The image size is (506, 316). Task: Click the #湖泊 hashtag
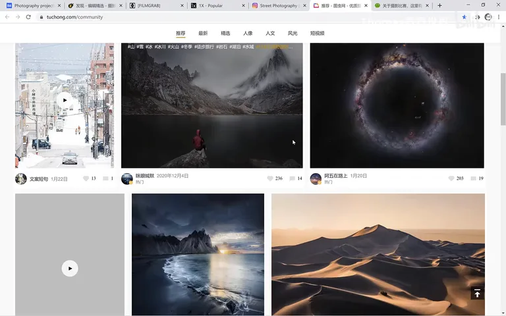click(x=235, y=47)
